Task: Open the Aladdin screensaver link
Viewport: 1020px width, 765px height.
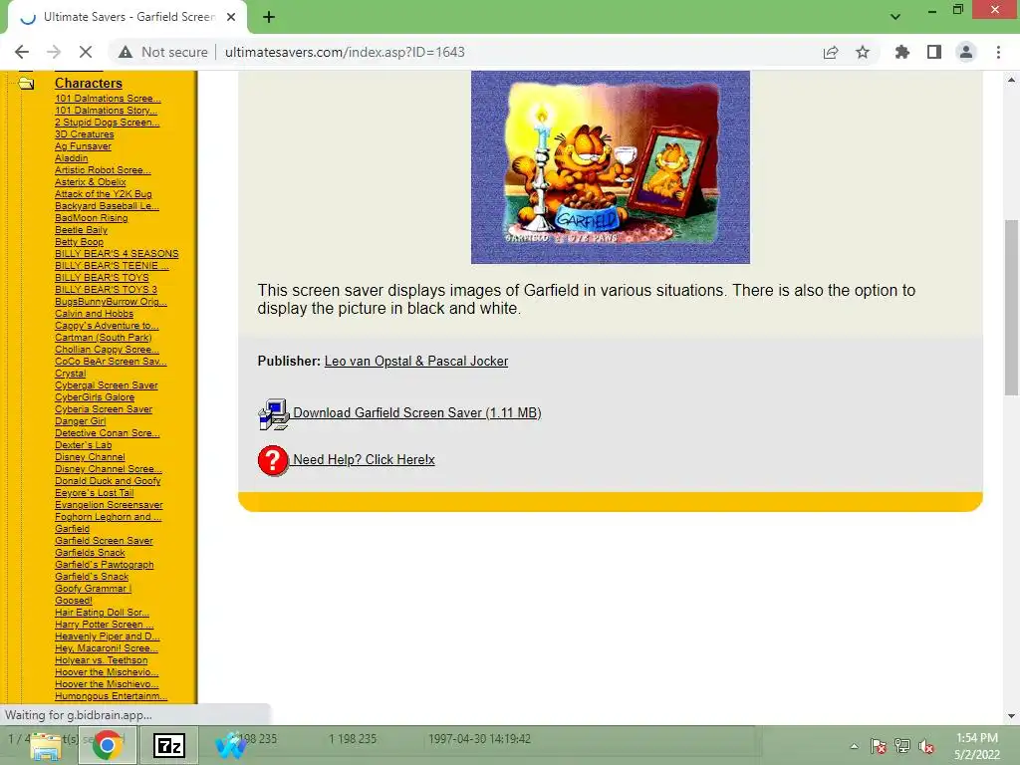Action: coord(71,158)
